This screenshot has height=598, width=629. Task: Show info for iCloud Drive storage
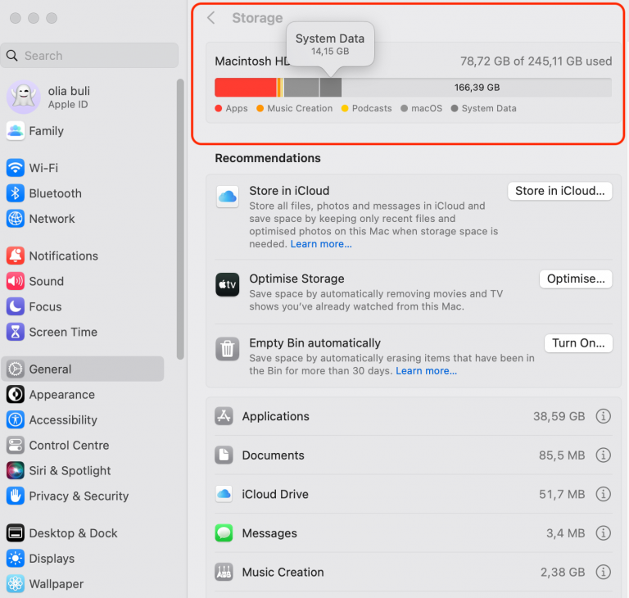603,494
